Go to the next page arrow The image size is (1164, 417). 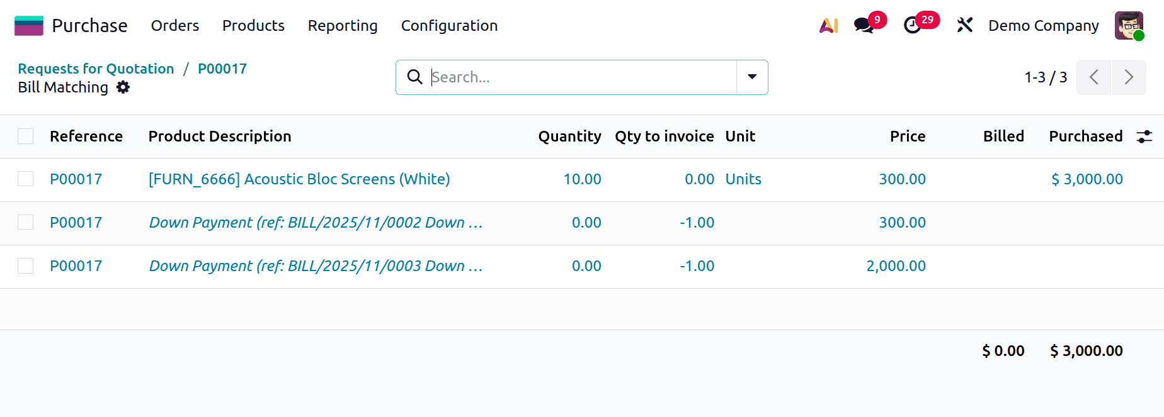point(1129,77)
